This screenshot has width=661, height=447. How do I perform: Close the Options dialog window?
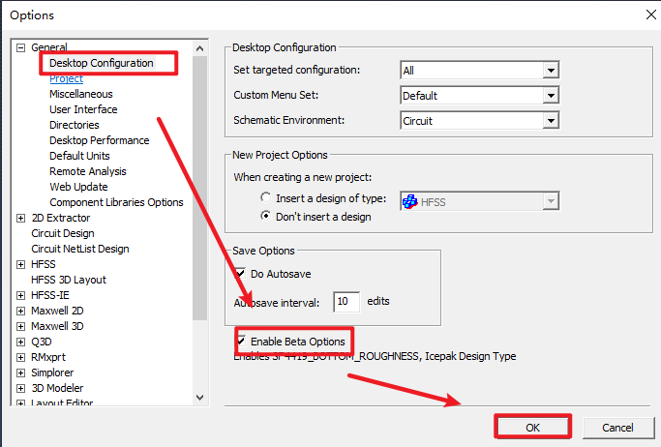pyautogui.click(x=651, y=15)
